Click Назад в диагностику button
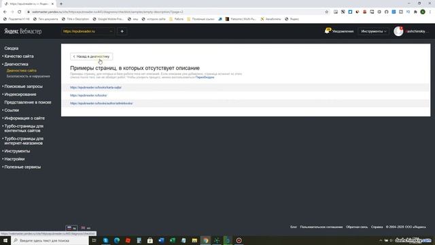This screenshot has width=435, height=245. point(91,56)
